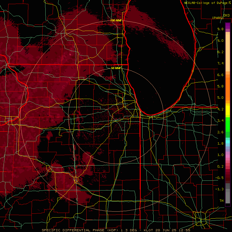Click the DKD unit label
Screen dimensions: 232x232
pos(227,15)
